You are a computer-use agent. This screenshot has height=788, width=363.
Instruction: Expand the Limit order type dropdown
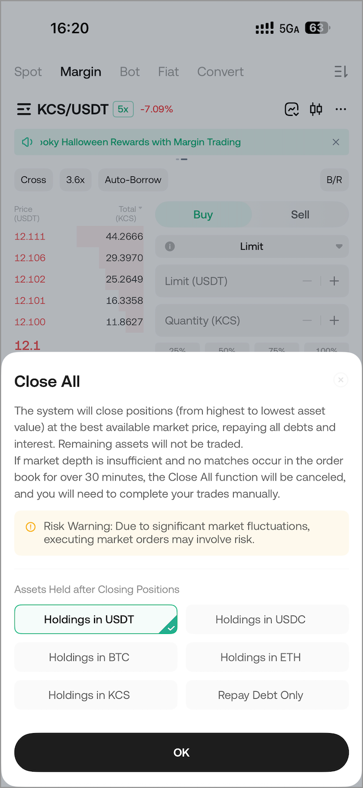(x=339, y=247)
